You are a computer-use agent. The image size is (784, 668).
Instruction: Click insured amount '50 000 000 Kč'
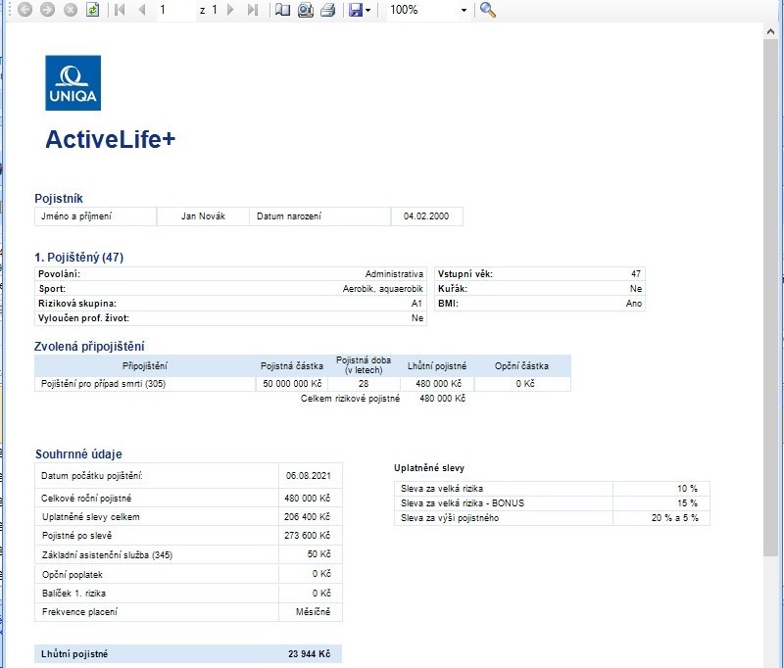(x=292, y=384)
